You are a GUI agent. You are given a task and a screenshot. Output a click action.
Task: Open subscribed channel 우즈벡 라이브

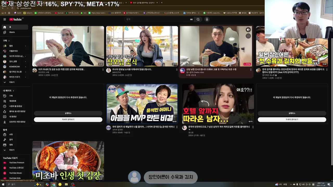tap(15, 56)
